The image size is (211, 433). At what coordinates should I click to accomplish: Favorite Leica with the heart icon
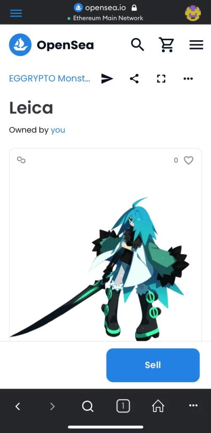[189, 160]
